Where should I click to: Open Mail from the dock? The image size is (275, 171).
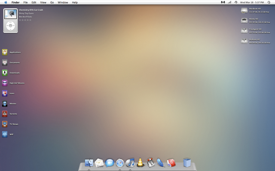[99, 163]
